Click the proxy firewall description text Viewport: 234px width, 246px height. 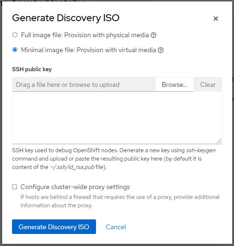pos(120,201)
